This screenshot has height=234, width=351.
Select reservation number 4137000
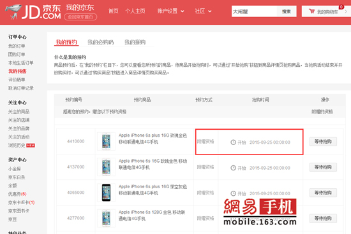[x=76, y=167]
